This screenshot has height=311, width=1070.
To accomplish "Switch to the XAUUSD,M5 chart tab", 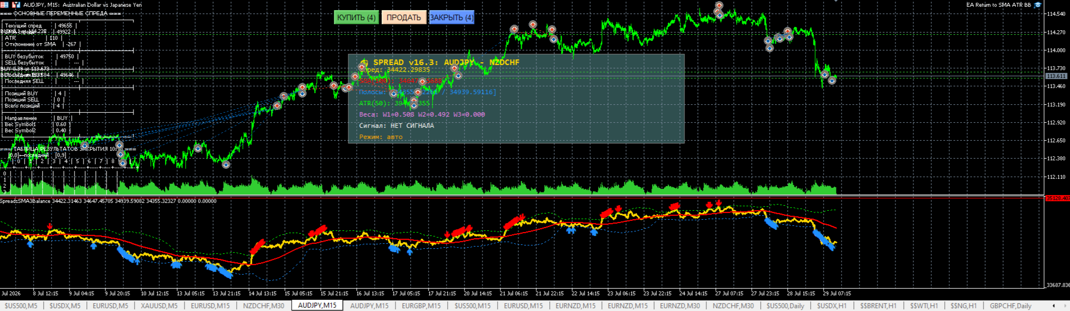I will click(x=159, y=306).
